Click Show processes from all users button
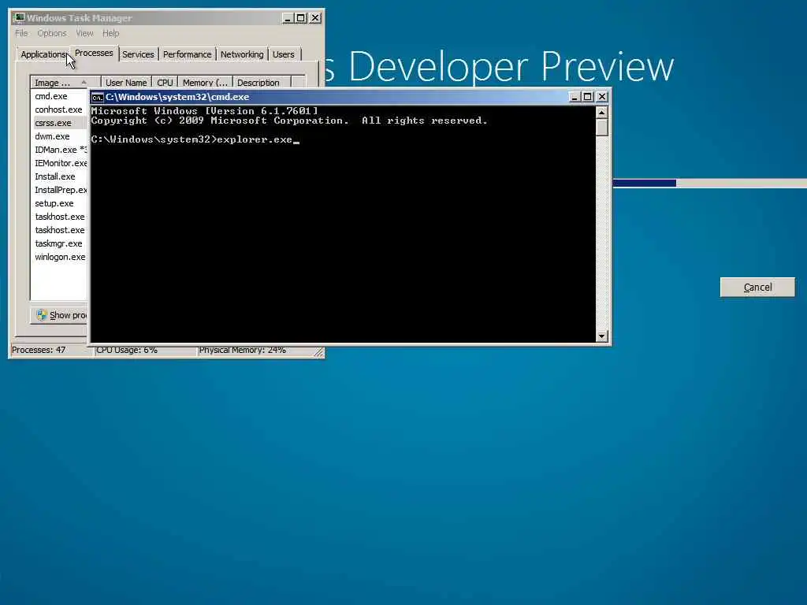807x605 pixels. 60,315
